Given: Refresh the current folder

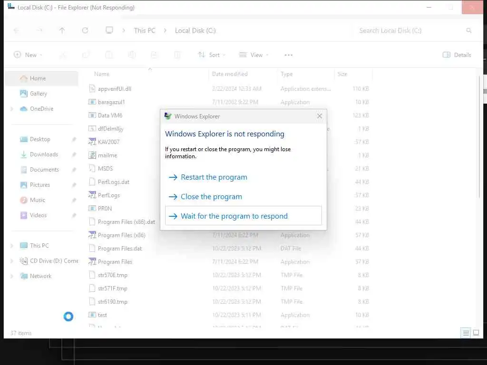Looking at the screenshot, I should (85, 30).
